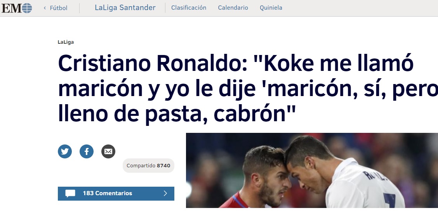Go back to the Fútbol section
Image resolution: width=438 pixels, height=220 pixels.
pyautogui.click(x=58, y=8)
